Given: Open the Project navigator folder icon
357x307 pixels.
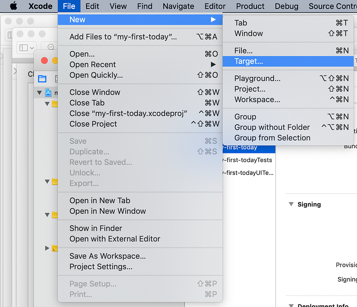Looking at the screenshot, I should point(42,79).
